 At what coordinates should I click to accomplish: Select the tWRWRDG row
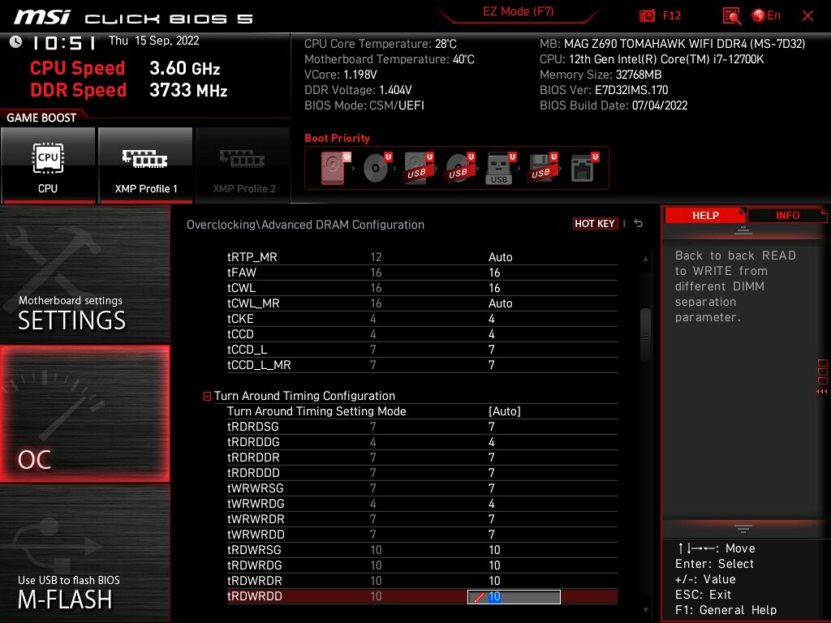pos(422,503)
